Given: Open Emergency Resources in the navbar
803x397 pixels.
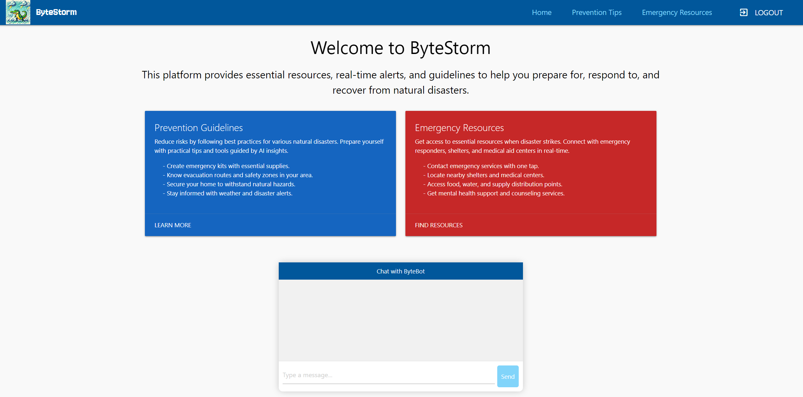Looking at the screenshot, I should (677, 12).
